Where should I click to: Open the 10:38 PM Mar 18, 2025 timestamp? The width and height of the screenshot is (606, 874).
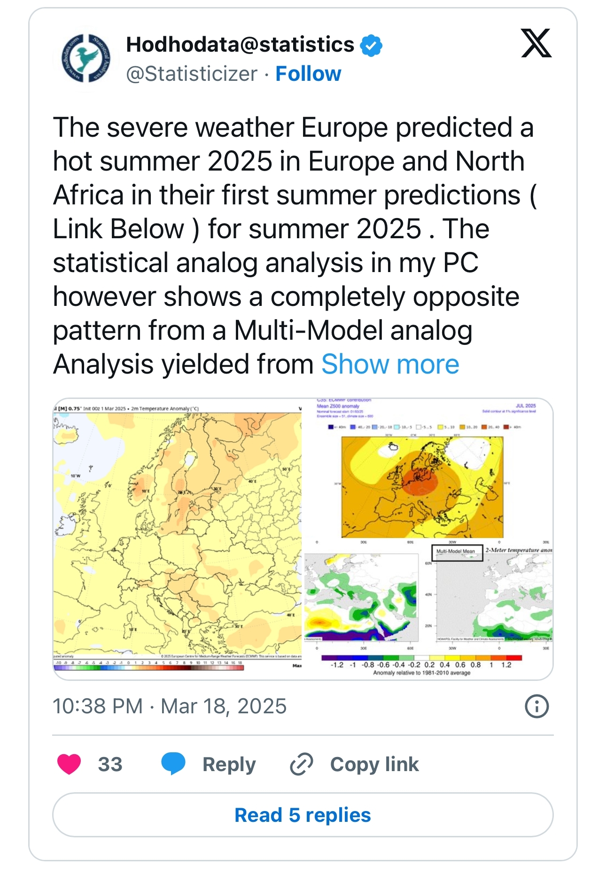pos(169,706)
